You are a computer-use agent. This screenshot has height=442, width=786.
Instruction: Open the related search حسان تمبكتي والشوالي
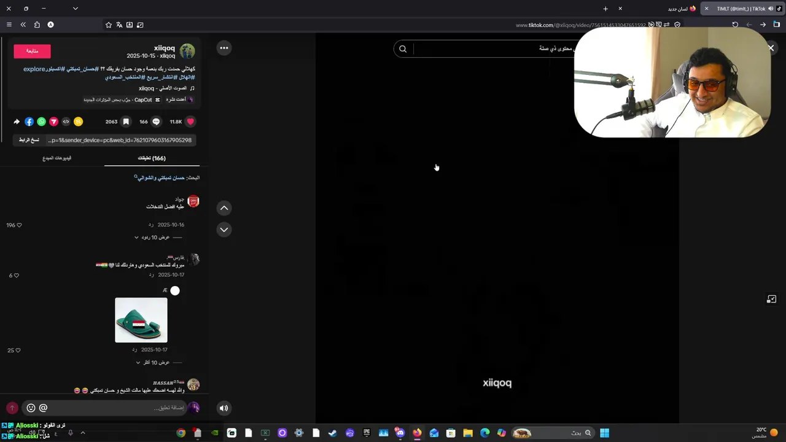[160, 177]
